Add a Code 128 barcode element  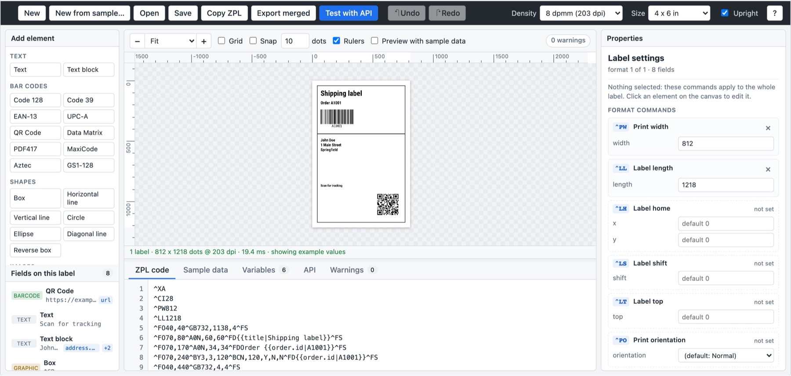coord(35,100)
